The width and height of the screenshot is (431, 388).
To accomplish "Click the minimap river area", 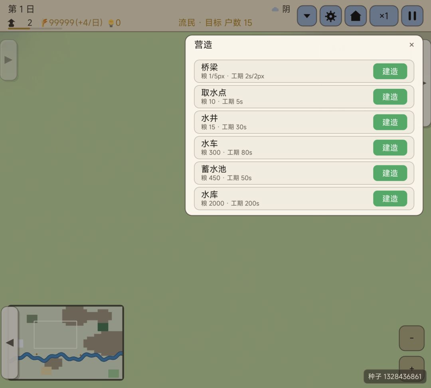I will 70,357.
